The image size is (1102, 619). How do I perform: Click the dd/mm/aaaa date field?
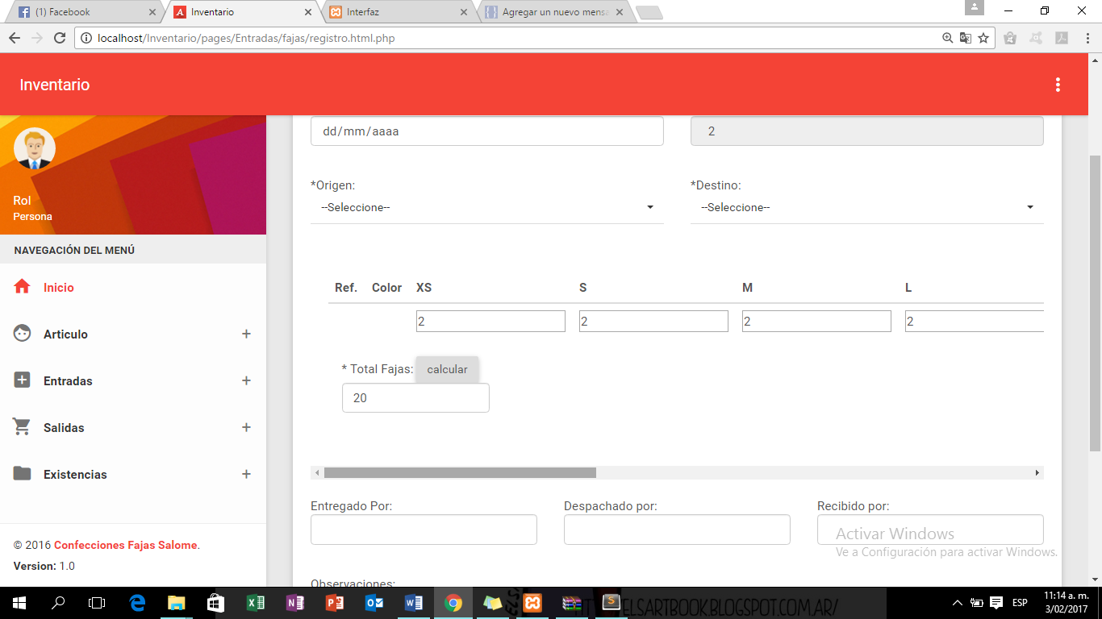(487, 131)
